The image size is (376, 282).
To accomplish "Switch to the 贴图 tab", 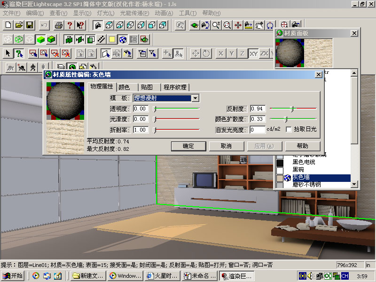I will coord(149,87).
